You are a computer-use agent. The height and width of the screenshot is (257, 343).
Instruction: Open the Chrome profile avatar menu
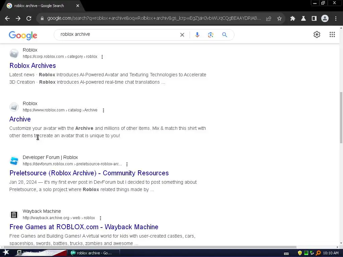click(x=325, y=19)
